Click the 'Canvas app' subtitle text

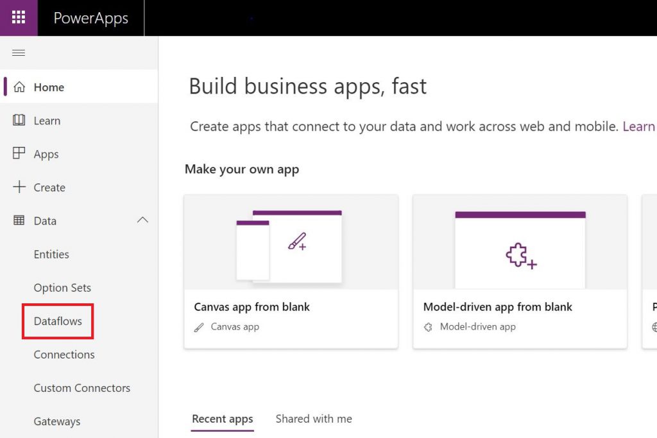pyautogui.click(x=235, y=326)
